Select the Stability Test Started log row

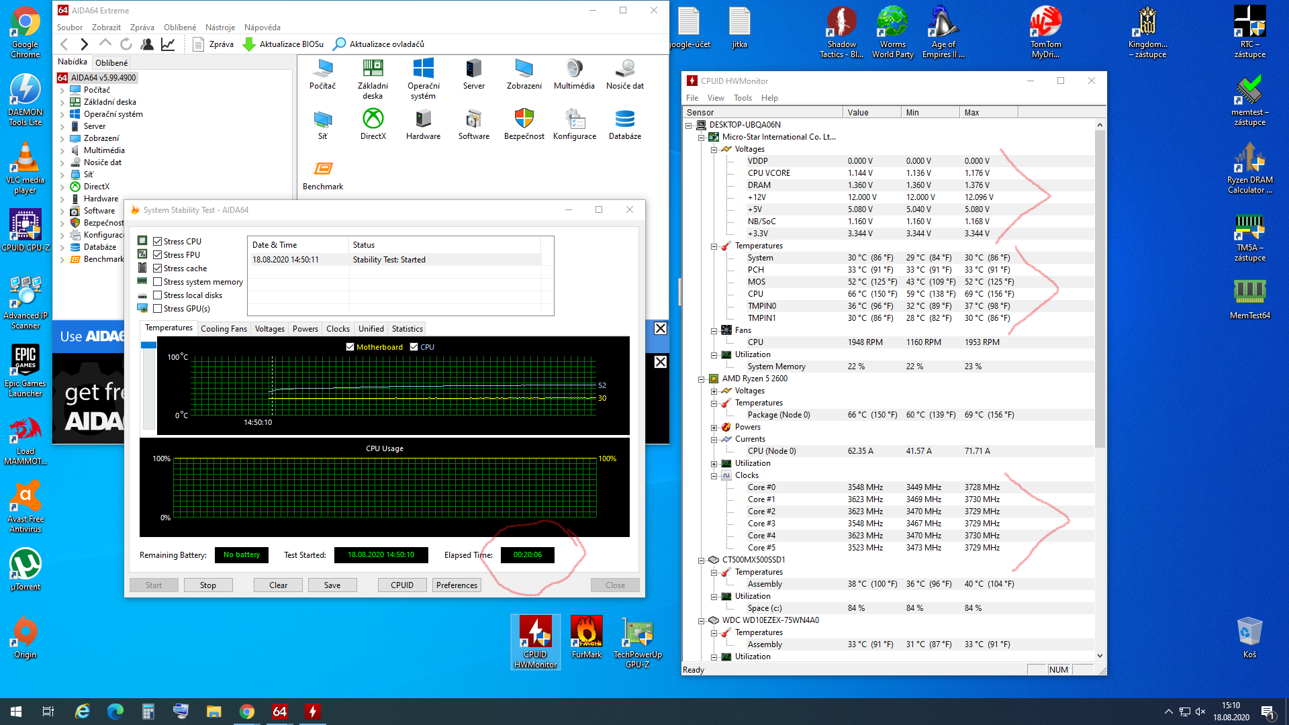pyautogui.click(x=396, y=260)
